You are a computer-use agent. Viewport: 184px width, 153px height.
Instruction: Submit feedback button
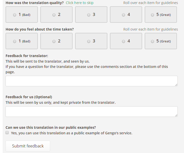pyautogui.click(x=28, y=146)
